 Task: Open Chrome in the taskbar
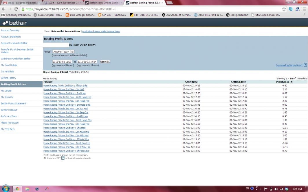[17, 189]
